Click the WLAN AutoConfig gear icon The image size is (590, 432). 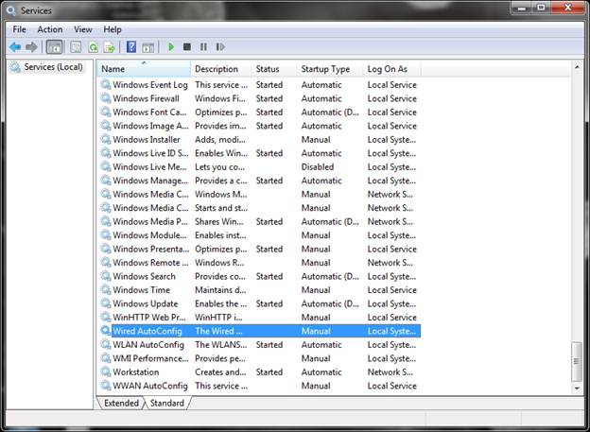coord(106,344)
